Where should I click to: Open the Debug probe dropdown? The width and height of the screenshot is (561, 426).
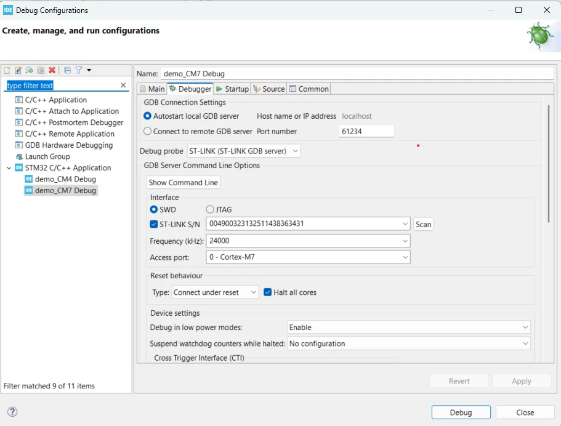pyautogui.click(x=244, y=151)
